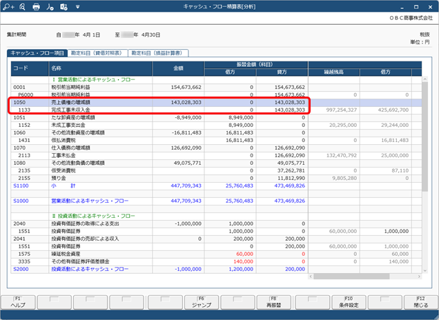This screenshot has height=320, width=439.
Task: Click the green heading Ⅱ 投資活動によるキャッシュ・フロー
Action: pos(94,217)
